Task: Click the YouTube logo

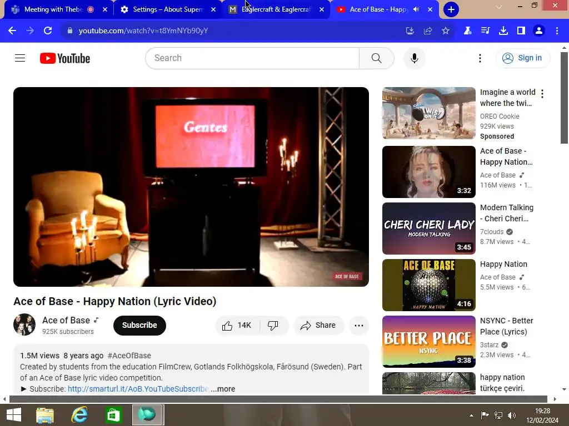Action: 65,58
